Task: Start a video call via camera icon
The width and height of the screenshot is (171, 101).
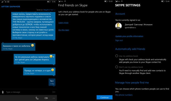Action: tap(46, 98)
